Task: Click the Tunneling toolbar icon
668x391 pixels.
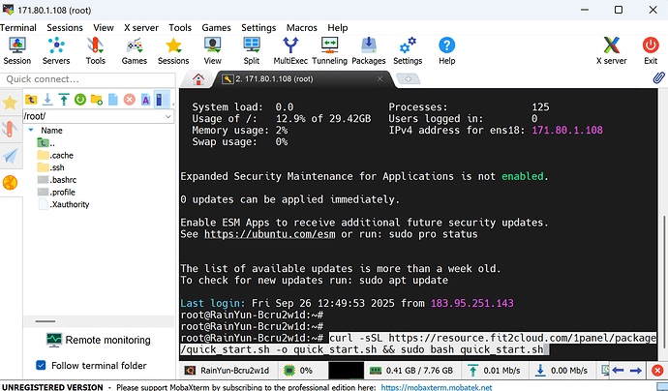Action: coord(329,50)
